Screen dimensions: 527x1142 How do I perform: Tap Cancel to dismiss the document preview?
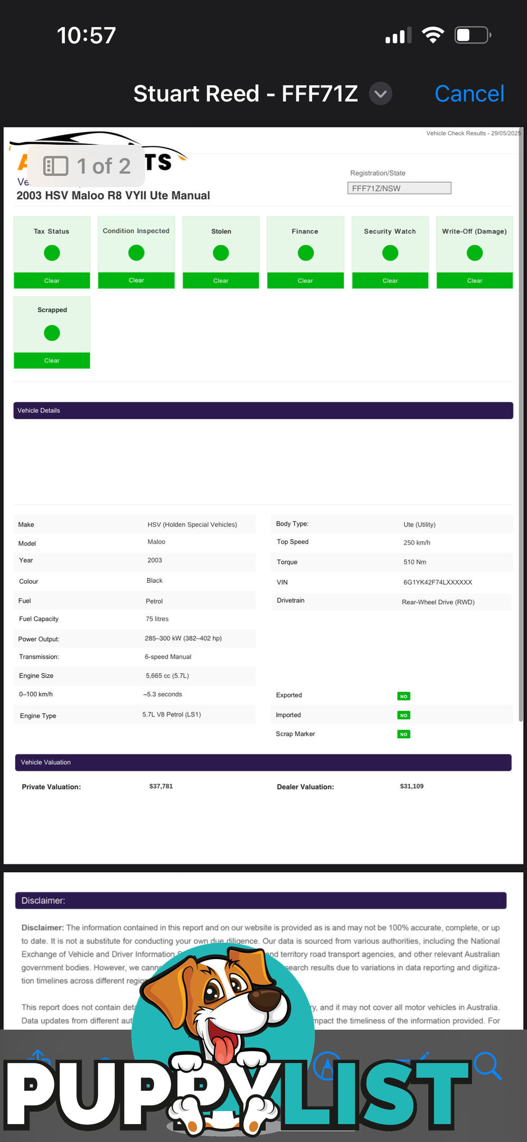click(x=469, y=94)
